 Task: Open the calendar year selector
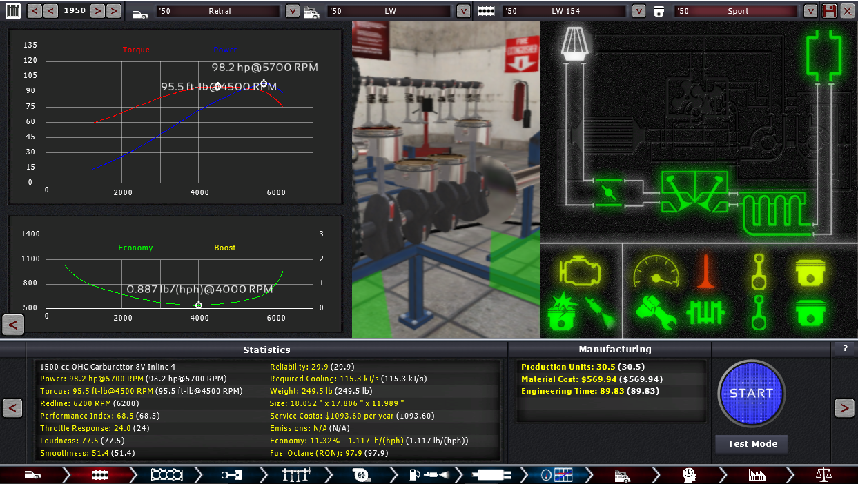pyautogui.click(x=13, y=11)
